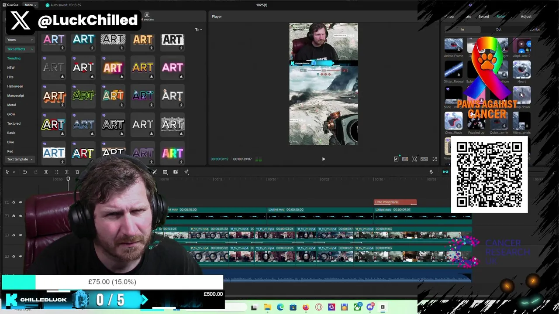
Task: Expand the Text template section
Action: (20, 159)
